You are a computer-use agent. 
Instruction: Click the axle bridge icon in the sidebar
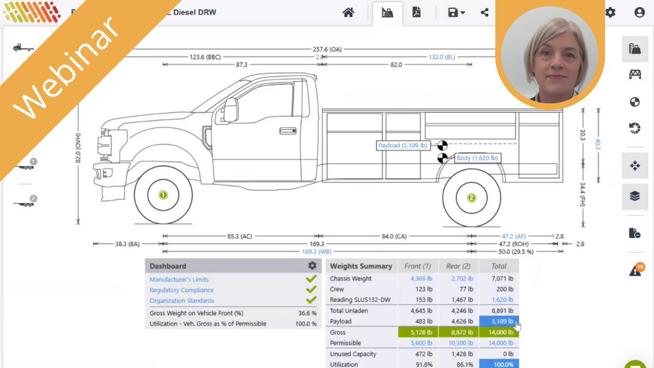click(x=634, y=74)
